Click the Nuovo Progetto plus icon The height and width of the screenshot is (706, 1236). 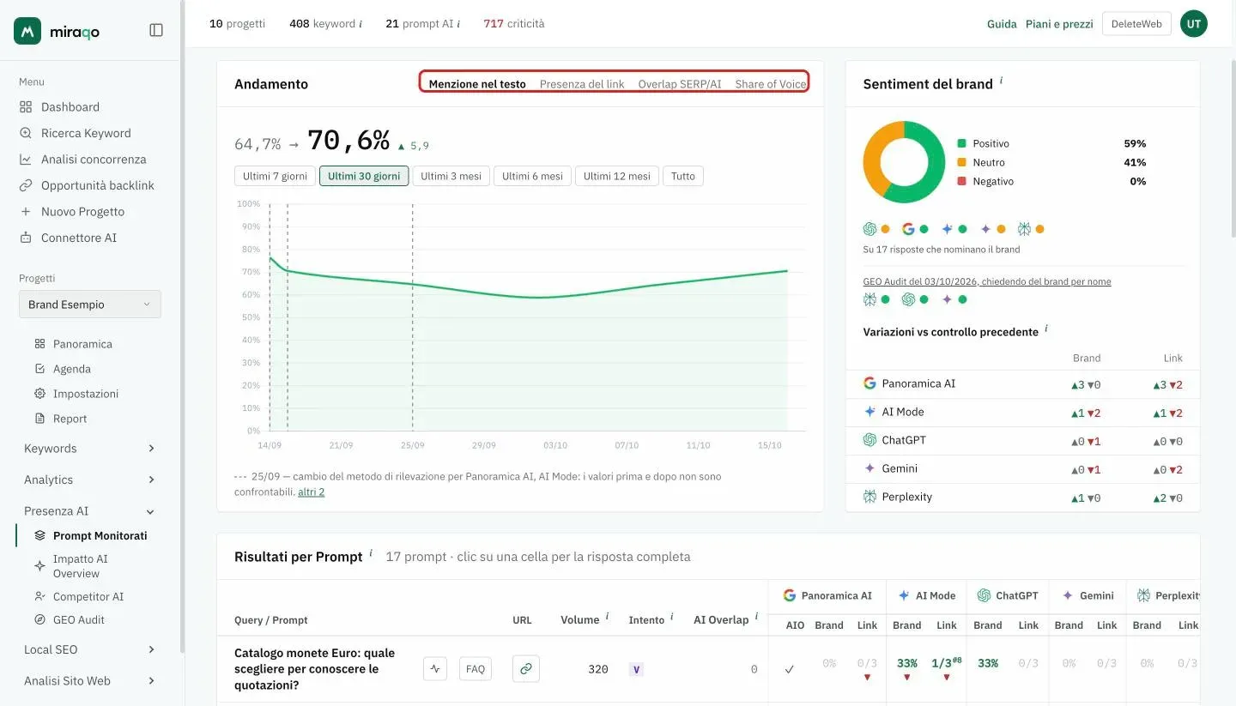pyautogui.click(x=26, y=212)
